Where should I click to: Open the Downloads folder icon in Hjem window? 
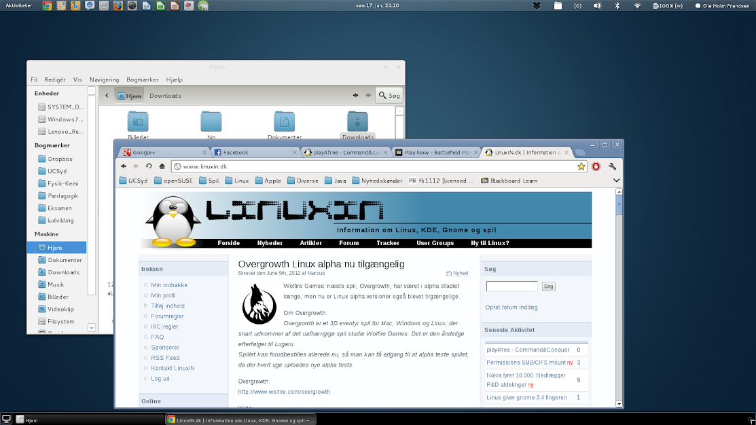click(x=358, y=122)
